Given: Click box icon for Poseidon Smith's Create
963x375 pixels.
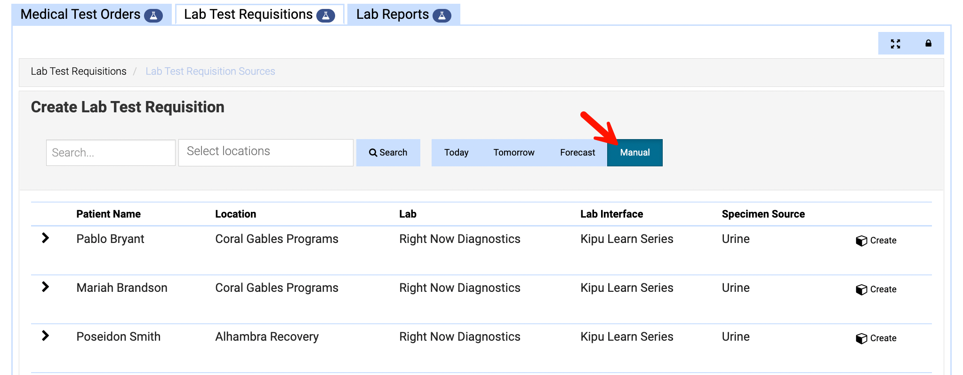Looking at the screenshot, I should (861, 338).
